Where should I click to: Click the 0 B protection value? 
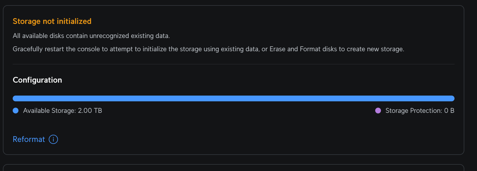pos(449,111)
